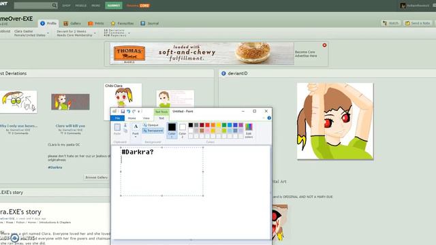Click the Become Core link beside the ad
Viewport: 436px width, 245px height.
coord(305,52)
